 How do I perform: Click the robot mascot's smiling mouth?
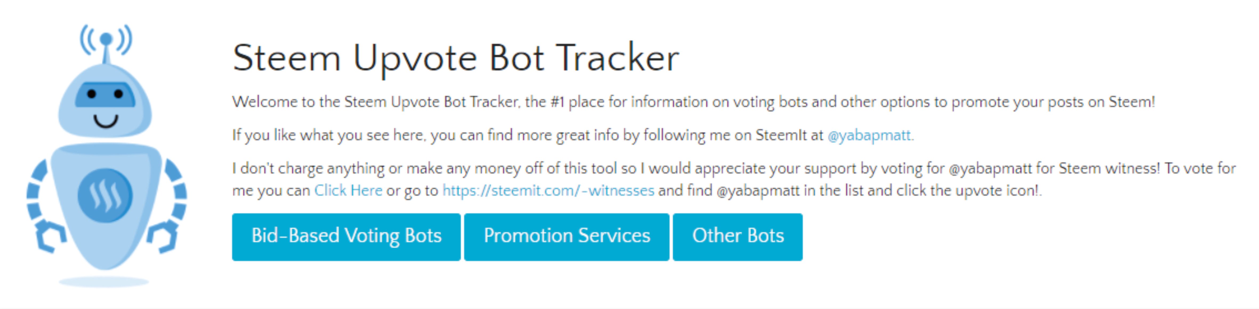(x=106, y=120)
